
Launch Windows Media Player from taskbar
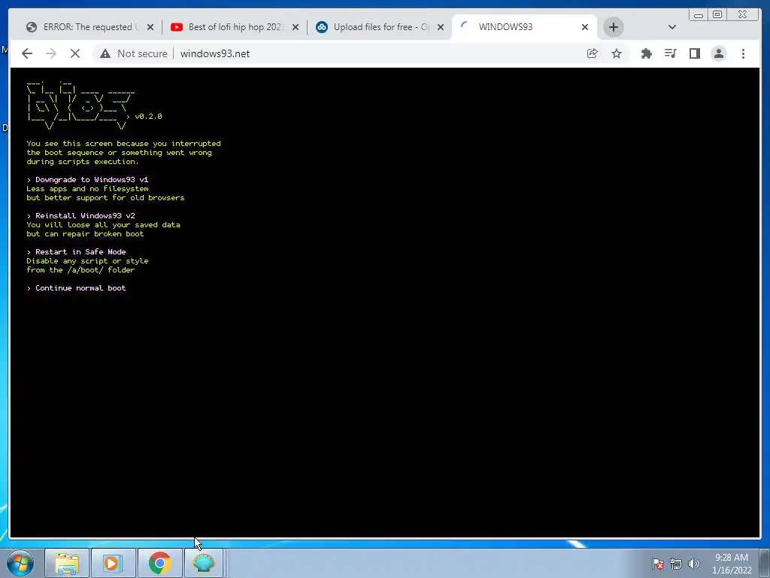(113, 563)
